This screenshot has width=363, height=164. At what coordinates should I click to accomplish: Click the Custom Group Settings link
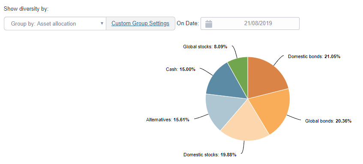click(x=140, y=23)
